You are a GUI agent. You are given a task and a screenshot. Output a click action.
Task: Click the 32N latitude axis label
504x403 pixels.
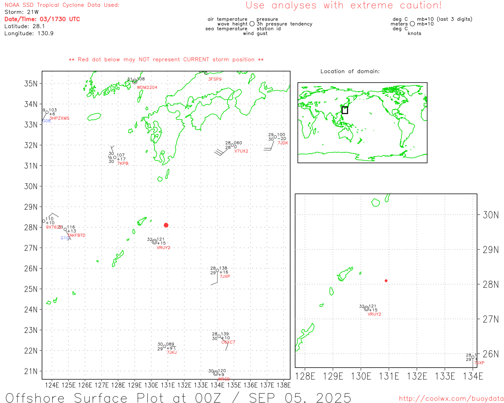pyautogui.click(x=31, y=145)
